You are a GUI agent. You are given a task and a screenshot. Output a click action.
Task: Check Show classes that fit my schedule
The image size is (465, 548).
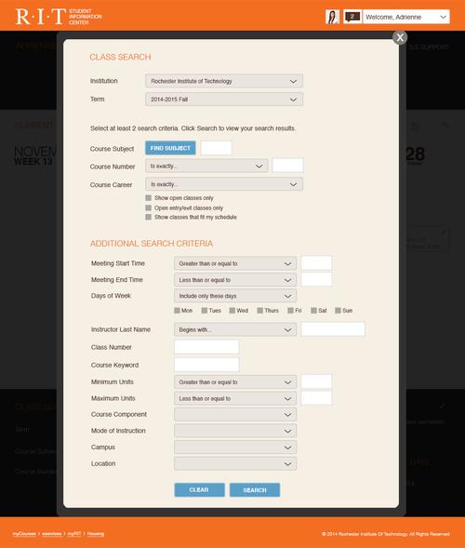[x=149, y=217]
